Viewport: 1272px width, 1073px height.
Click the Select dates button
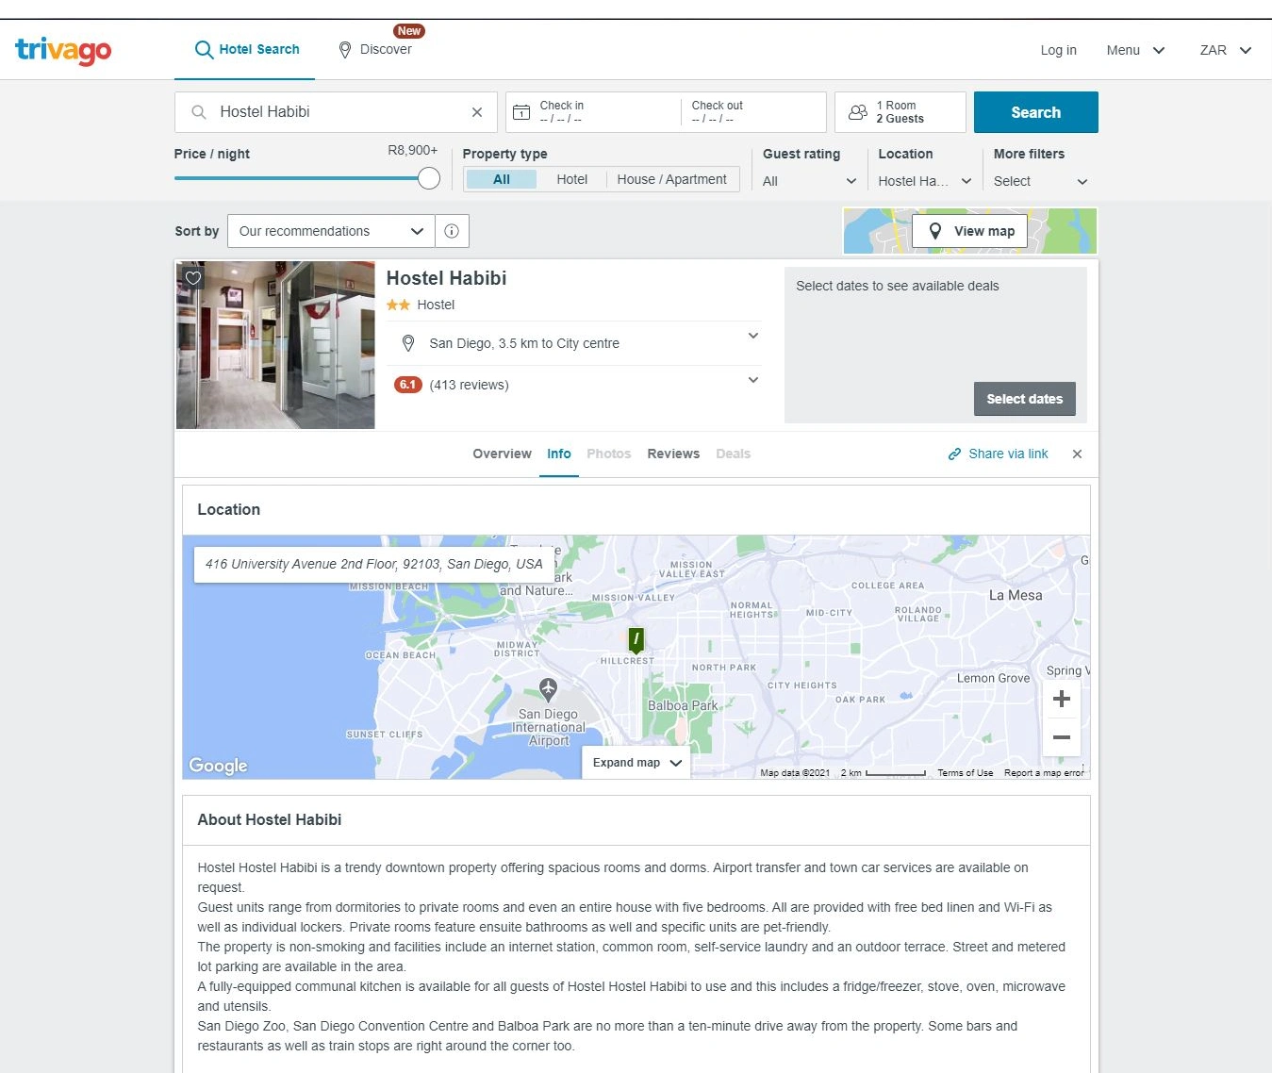(1024, 399)
